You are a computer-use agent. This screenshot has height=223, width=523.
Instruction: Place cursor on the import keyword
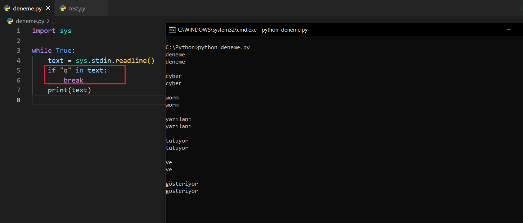44,31
